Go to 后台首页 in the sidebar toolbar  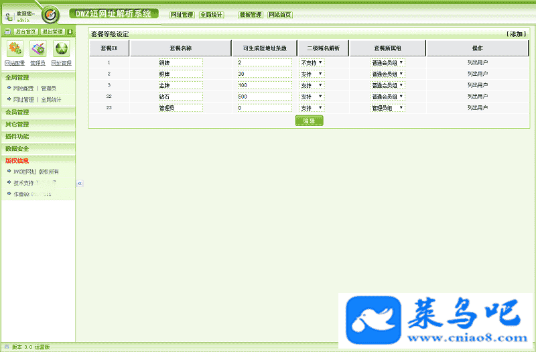pos(25,32)
